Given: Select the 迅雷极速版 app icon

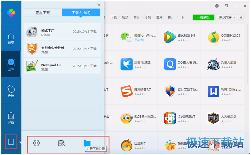Looking at the screenshot, I should click(127, 64).
